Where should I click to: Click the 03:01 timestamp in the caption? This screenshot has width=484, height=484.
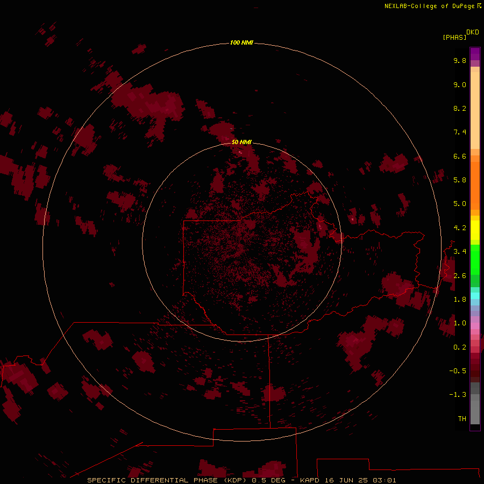tap(385, 480)
